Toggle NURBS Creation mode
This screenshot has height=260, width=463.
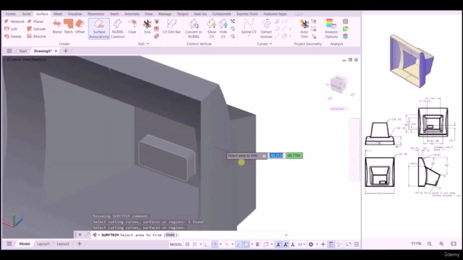117,29
